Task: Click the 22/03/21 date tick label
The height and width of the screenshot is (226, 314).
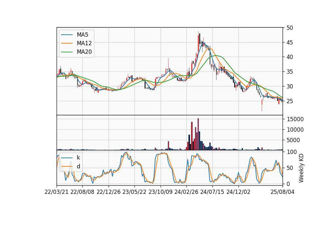Action: coord(57,192)
